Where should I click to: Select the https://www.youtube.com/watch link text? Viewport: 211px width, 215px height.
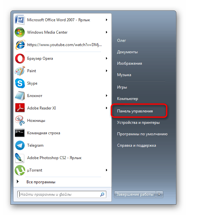(x=64, y=45)
